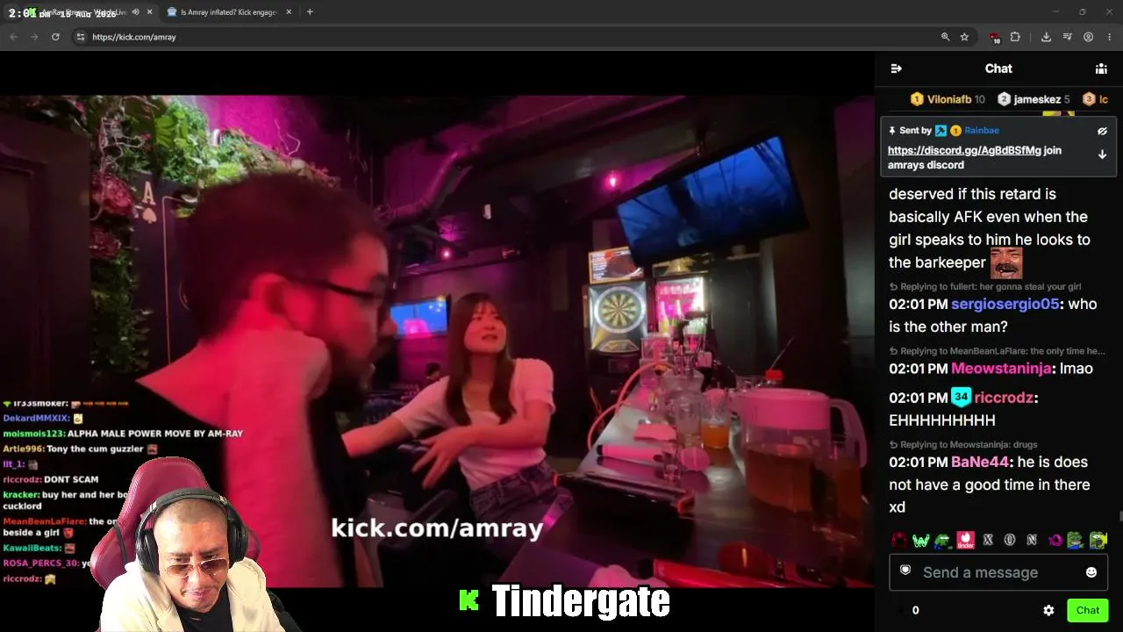The height and width of the screenshot is (632, 1123).
Task: Collapse the chat panel with the arrow icon
Action: (896, 68)
